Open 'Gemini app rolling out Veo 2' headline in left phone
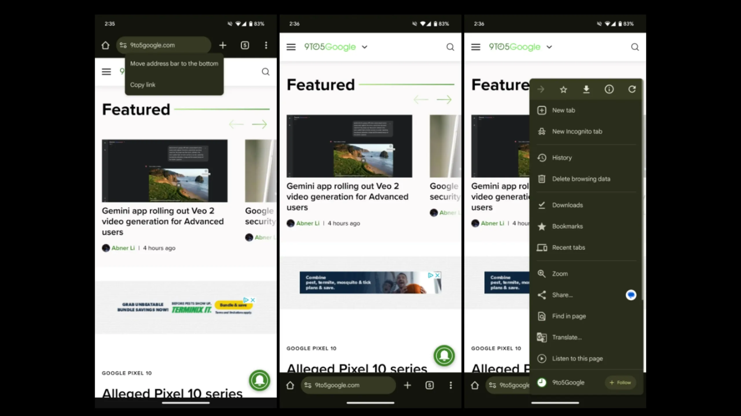The width and height of the screenshot is (741, 416). point(163,221)
